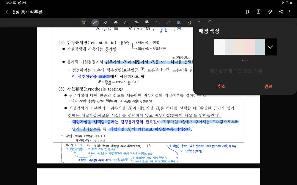Tap the Gmail notification icon in status bar
This screenshot has height=185, width=297.
[24, 3]
